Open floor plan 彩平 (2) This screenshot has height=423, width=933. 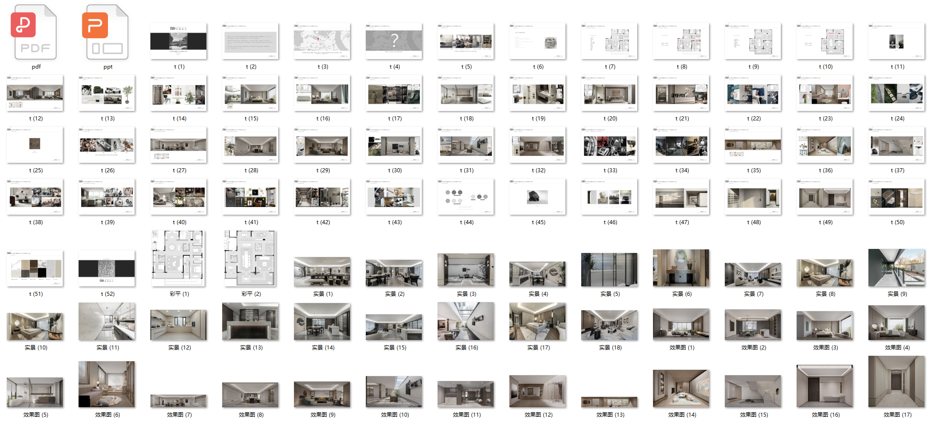250,258
